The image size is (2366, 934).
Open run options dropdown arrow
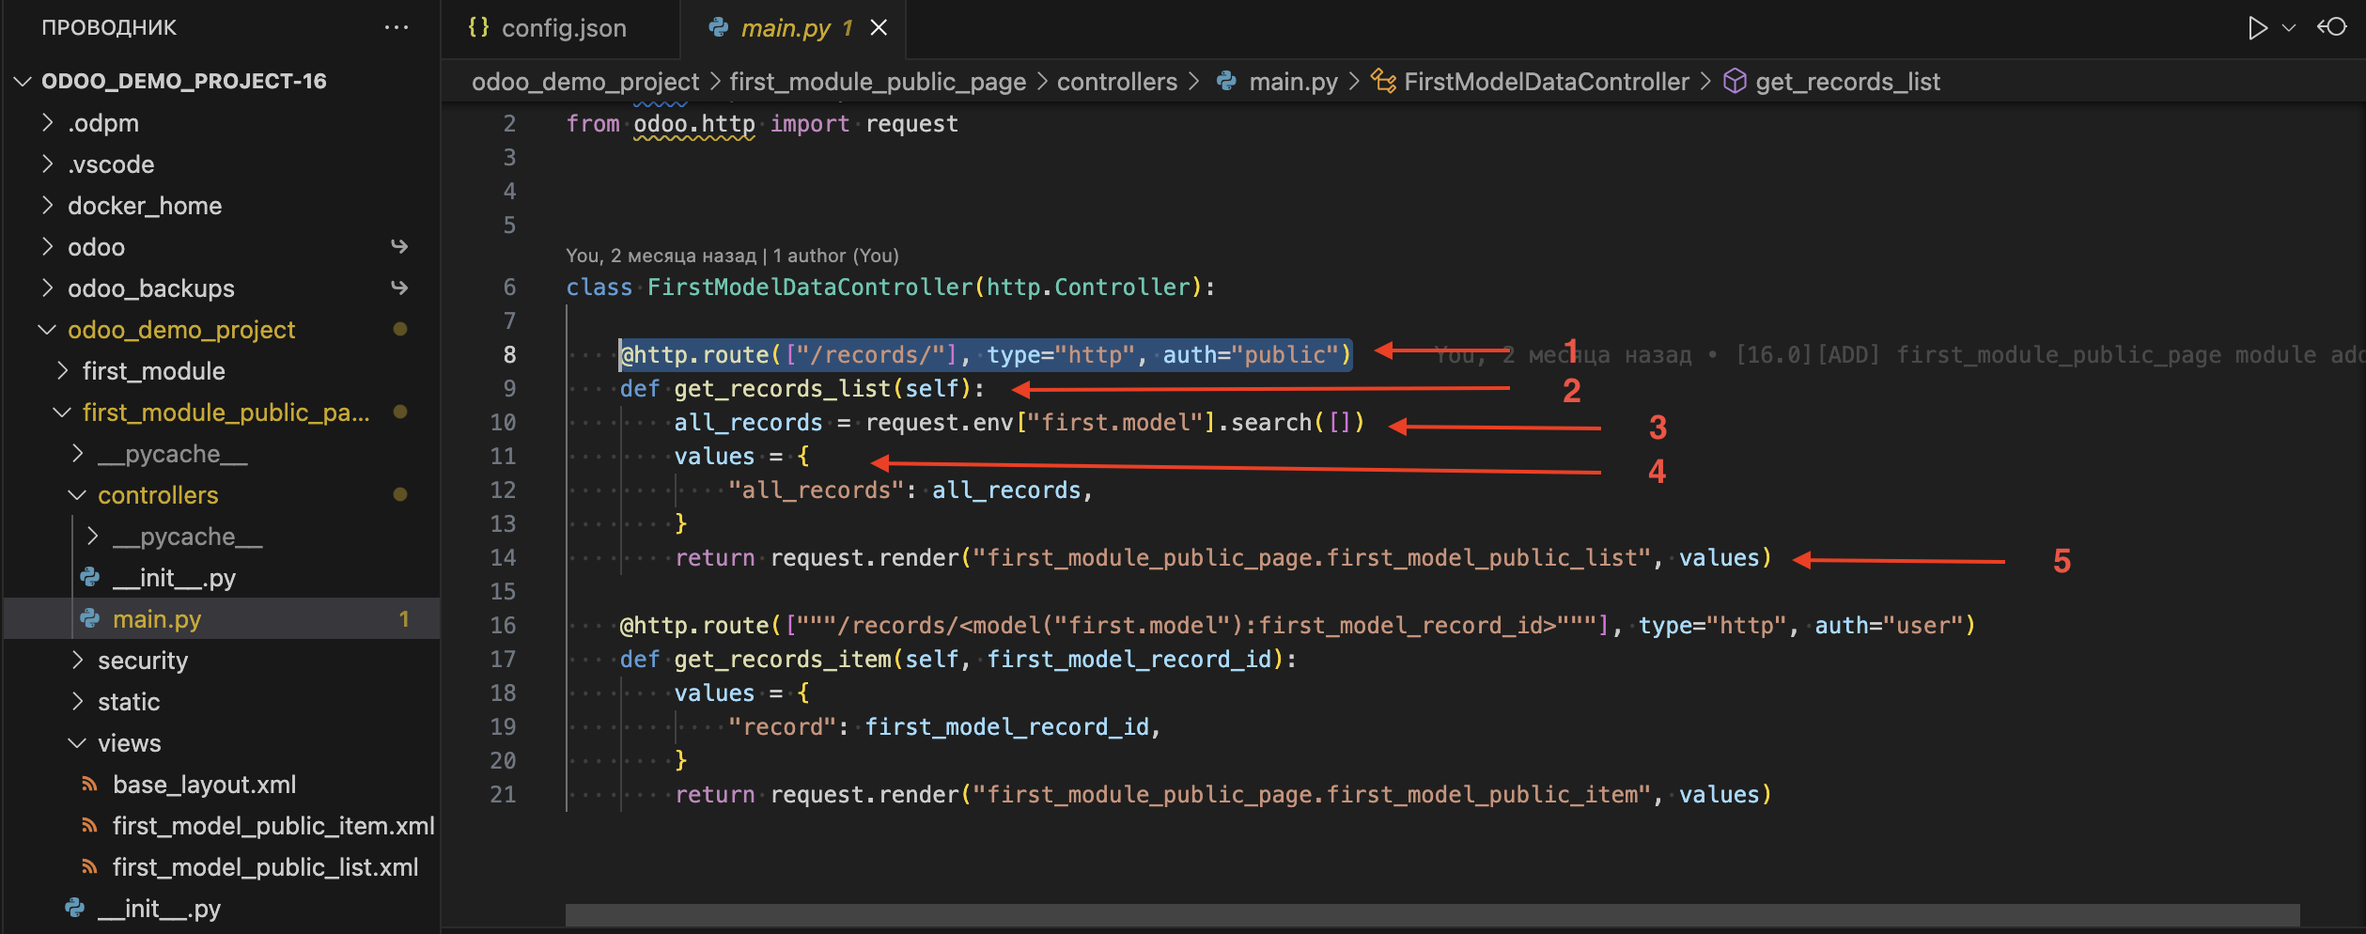click(2289, 28)
